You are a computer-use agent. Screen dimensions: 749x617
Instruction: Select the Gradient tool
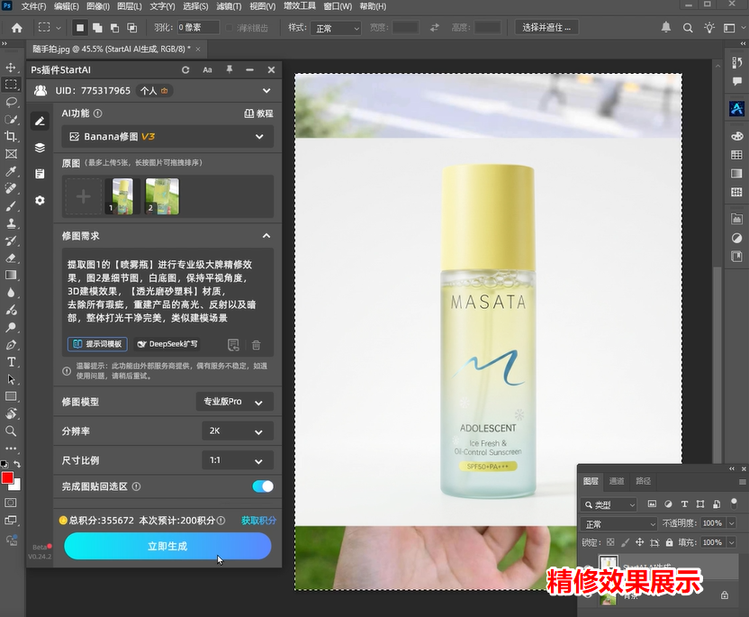click(x=11, y=276)
